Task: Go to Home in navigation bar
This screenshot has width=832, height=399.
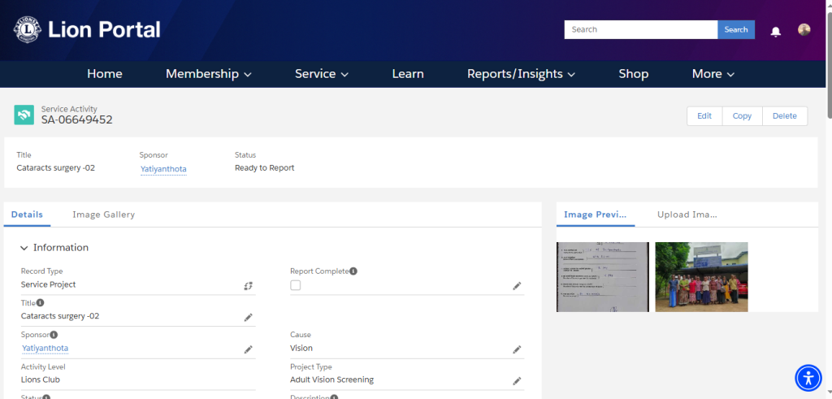Action: coord(105,74)
